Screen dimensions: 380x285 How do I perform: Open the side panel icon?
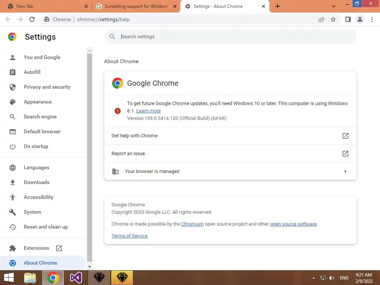click(x=348, y=19)
